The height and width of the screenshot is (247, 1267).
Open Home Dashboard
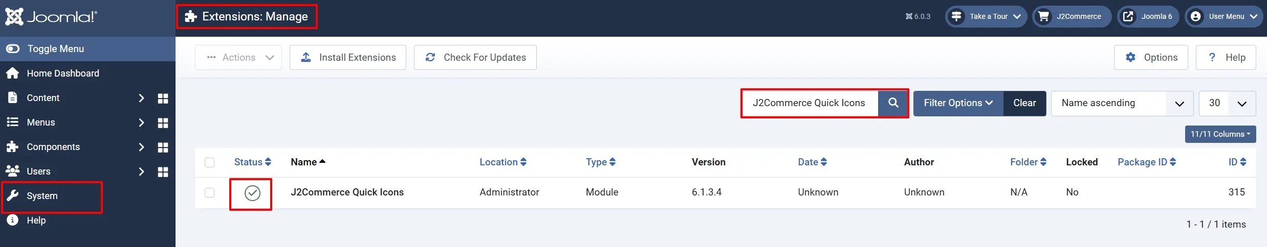pos(63,73)
